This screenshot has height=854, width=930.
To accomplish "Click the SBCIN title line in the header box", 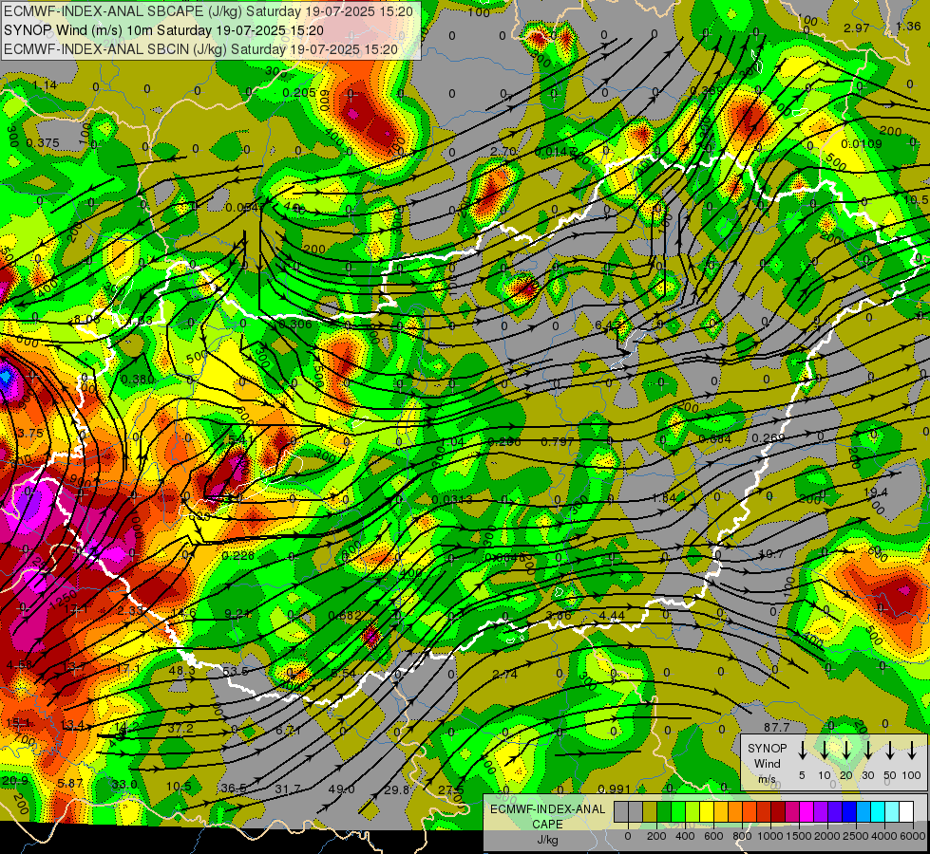I will tap(200, 49).
